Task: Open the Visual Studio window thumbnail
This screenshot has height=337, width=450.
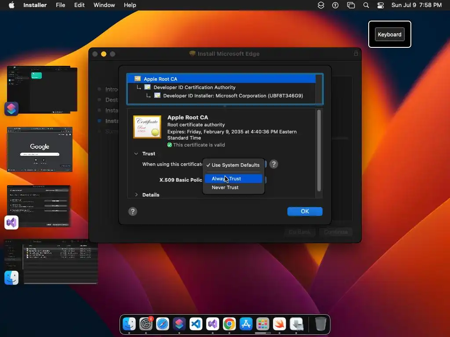Action: pyautogui.click(x=39, y=206)
